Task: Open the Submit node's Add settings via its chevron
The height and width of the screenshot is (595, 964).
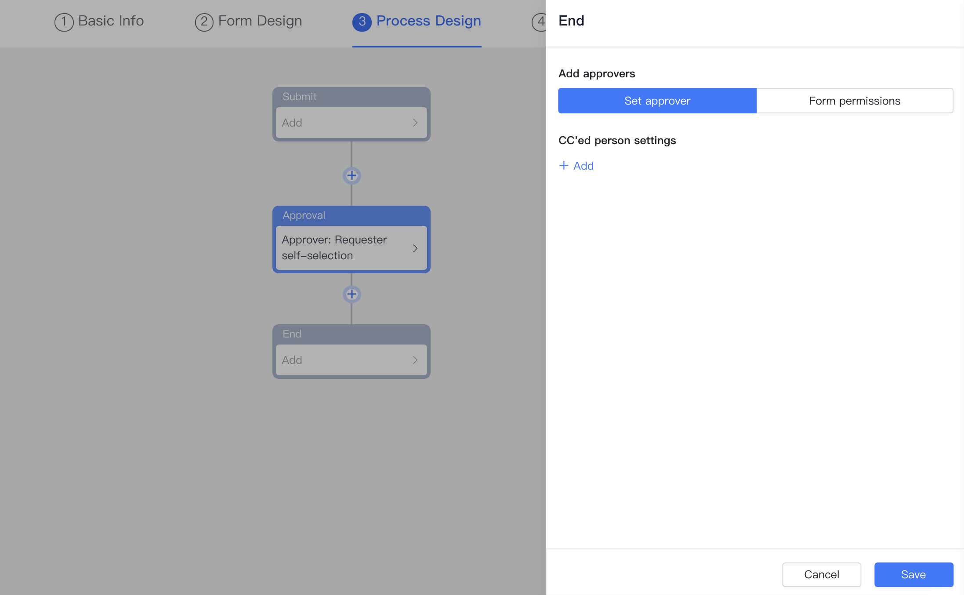Action: tap(415, 123)
